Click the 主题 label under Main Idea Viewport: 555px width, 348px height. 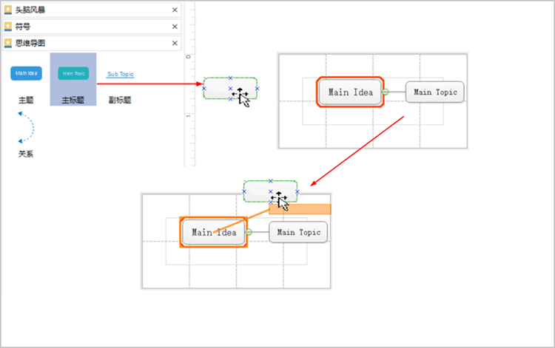coord(26,100)
